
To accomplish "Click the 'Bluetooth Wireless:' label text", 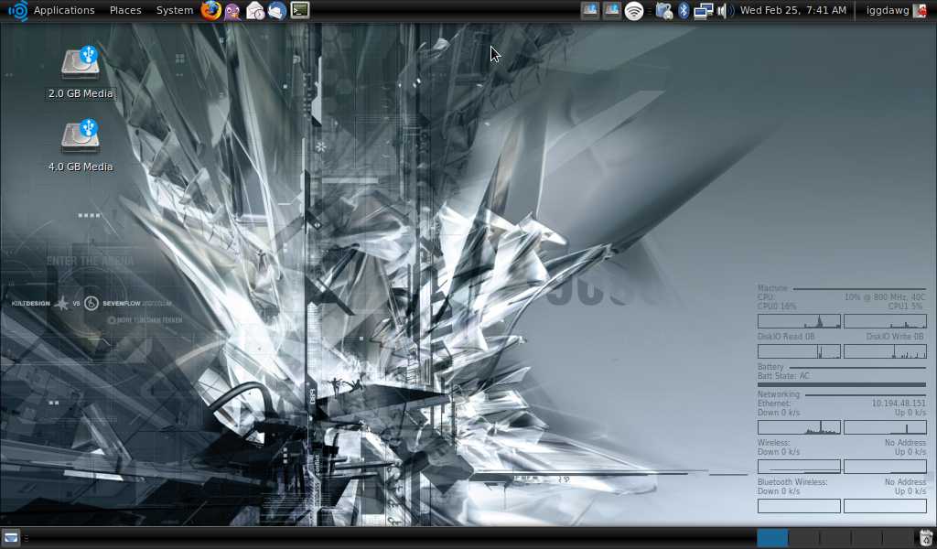I will point(792,482).
